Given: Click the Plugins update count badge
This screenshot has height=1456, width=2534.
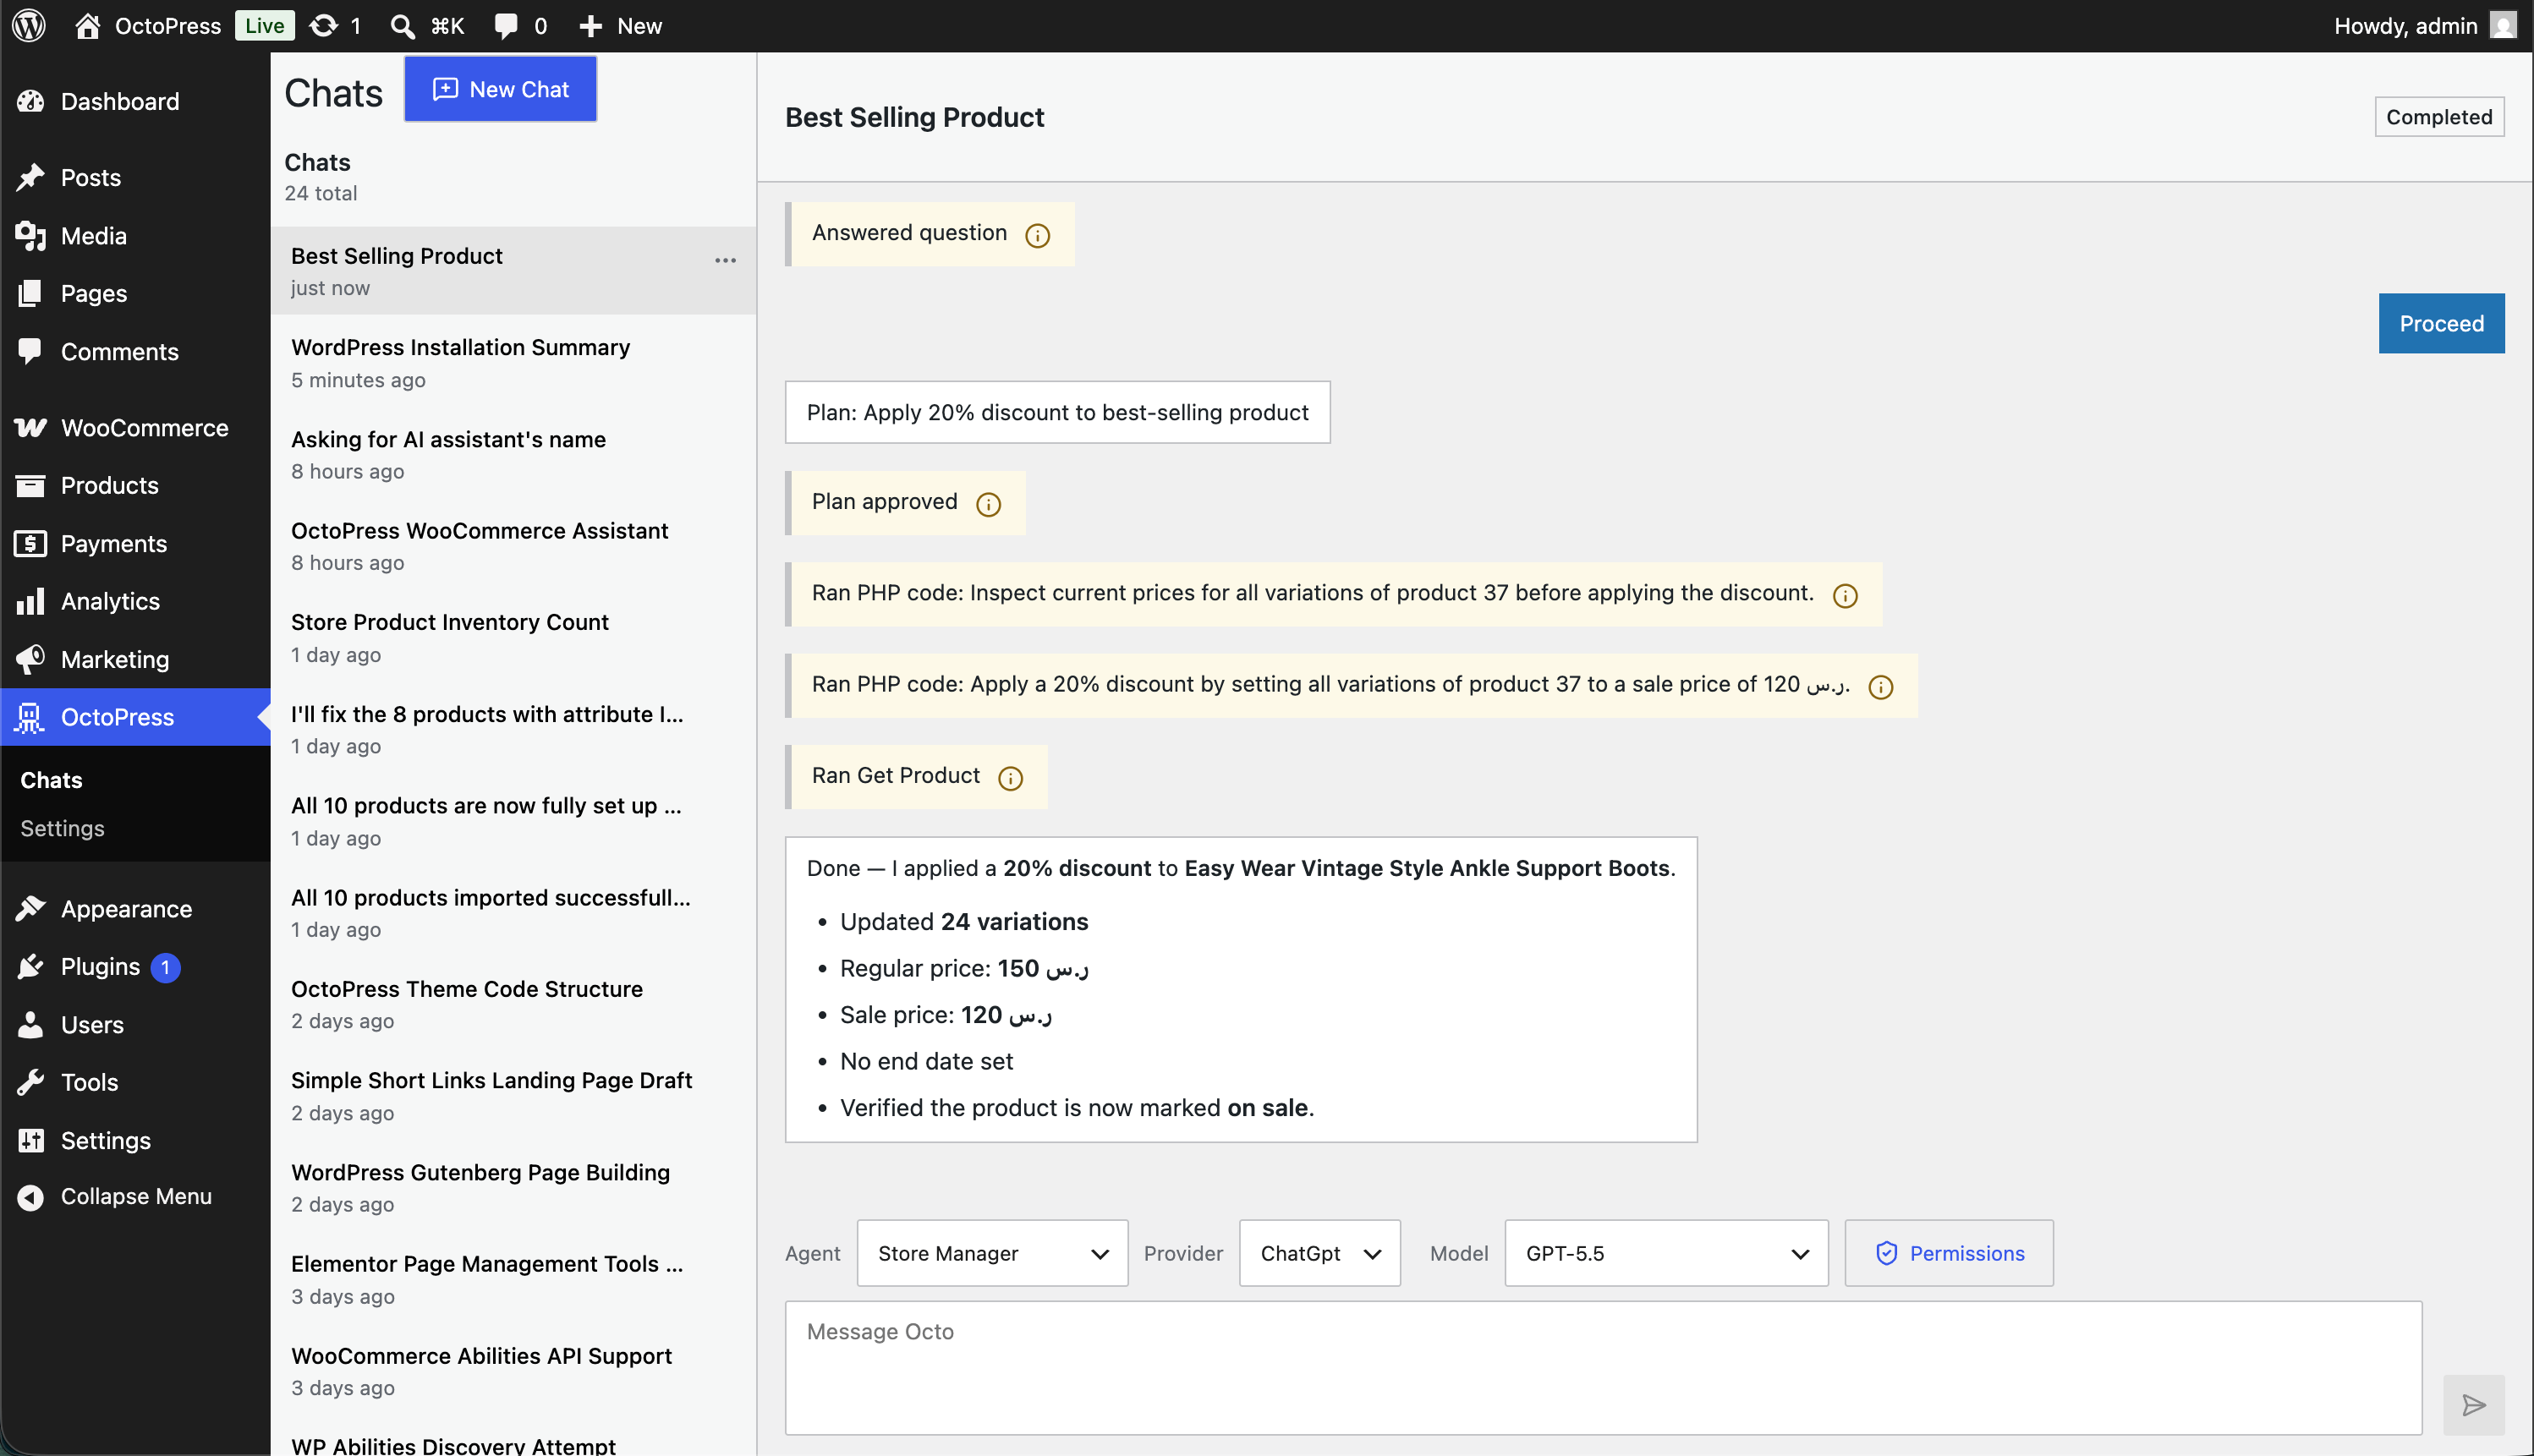Looking at the screenshot, I should coord(165,967).
